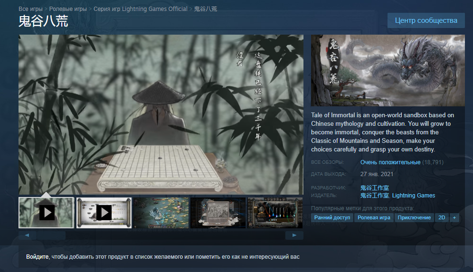Click the game header capsule image
Viewport: 473px width, 272px height.
point(388,70)
